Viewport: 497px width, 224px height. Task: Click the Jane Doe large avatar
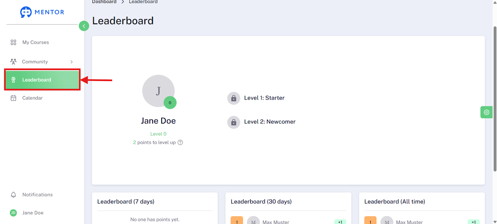point(158,91)
